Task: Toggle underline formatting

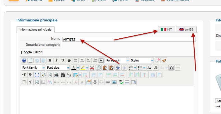Action: 62,60
